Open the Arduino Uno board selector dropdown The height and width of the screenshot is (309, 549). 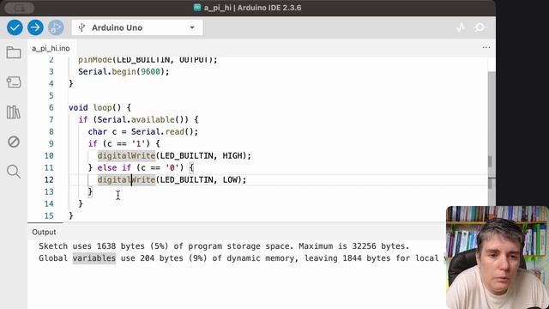click(x=137, y=27)
